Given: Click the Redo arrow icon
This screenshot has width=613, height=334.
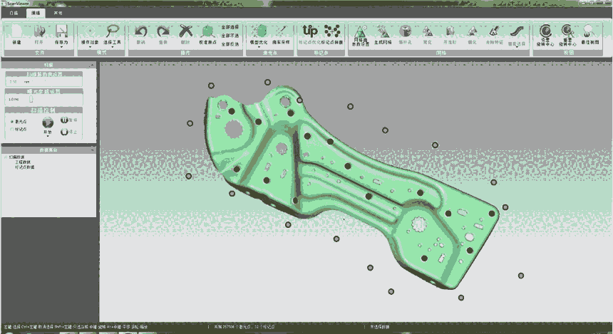Looking at the screenshot, I should click(x=163, y=32).
